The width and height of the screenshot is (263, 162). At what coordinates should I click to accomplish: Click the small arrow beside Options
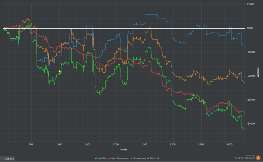pos(2,159)
